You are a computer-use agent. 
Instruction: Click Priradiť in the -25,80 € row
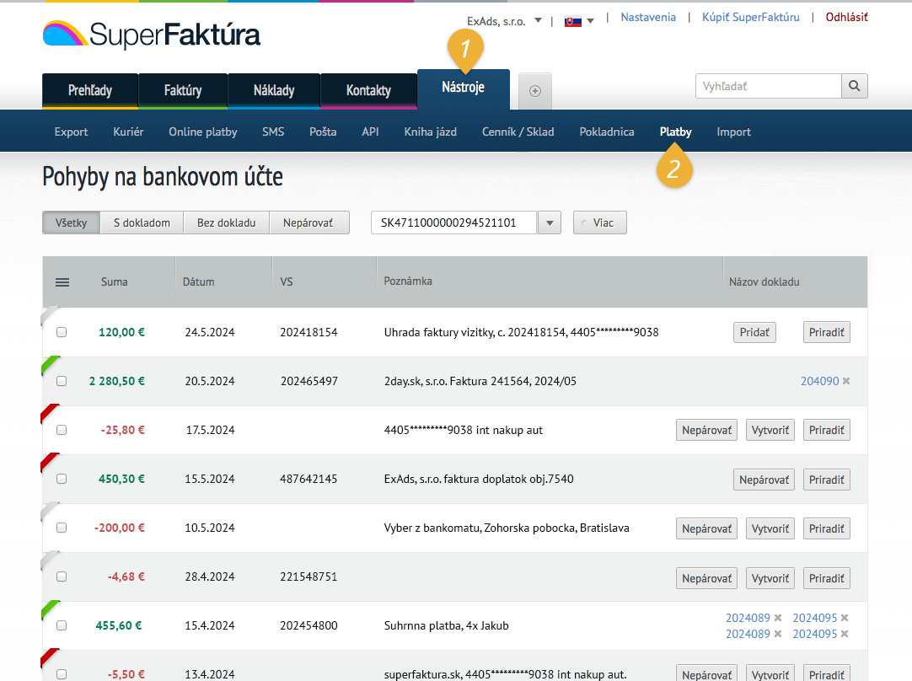827,430
